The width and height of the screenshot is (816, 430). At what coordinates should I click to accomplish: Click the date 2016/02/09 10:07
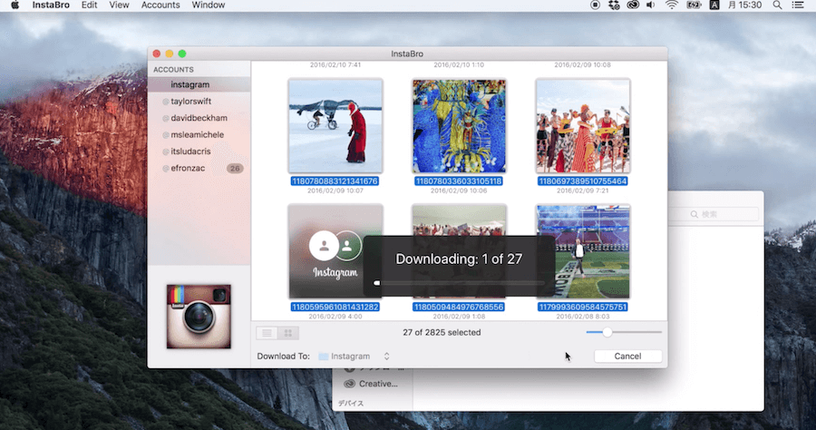(335, 191)
